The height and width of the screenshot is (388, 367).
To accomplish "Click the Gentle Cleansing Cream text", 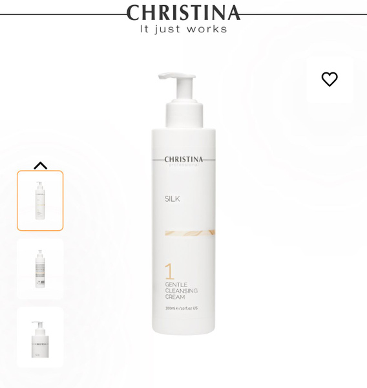I will tap(181, 290).
